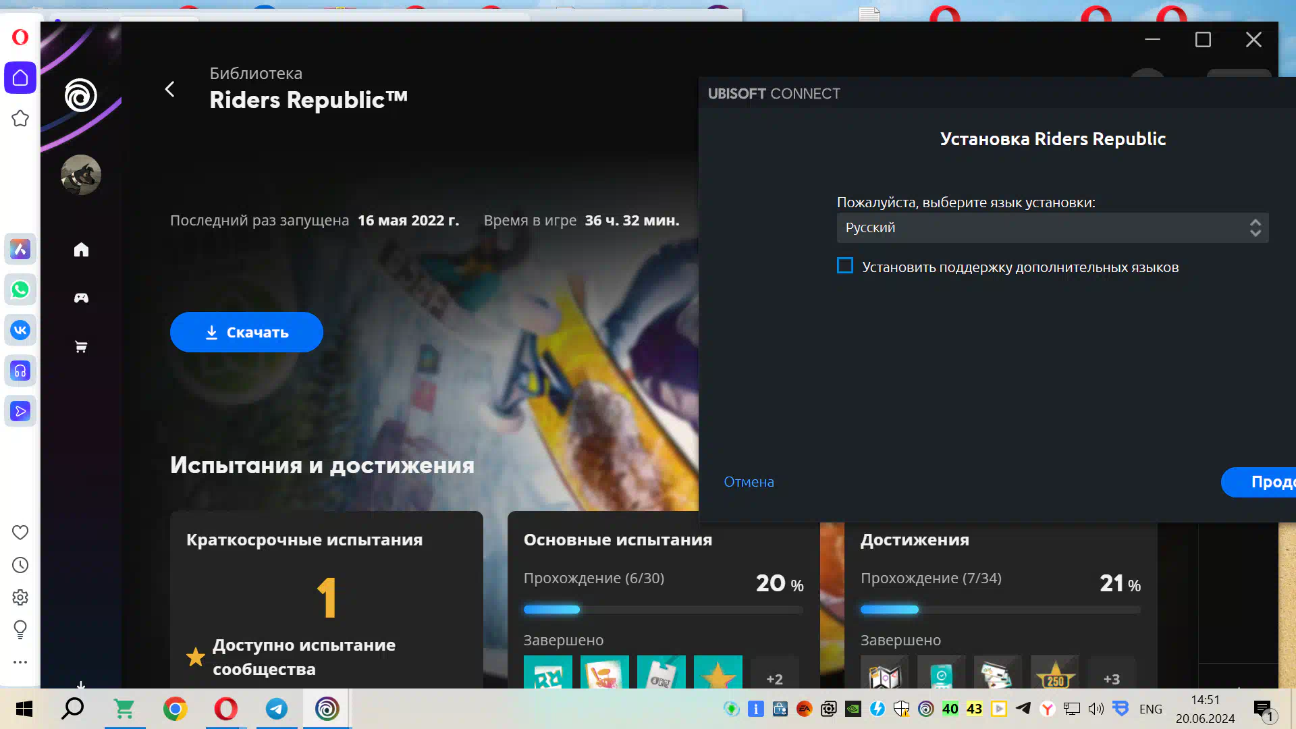Open the Telegram tray icon

click(x=1023, y=708)
